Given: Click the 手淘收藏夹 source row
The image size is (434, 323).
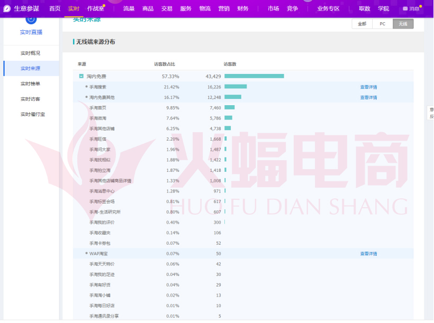Looking at the screenshot, I should [x=243, y=233].
